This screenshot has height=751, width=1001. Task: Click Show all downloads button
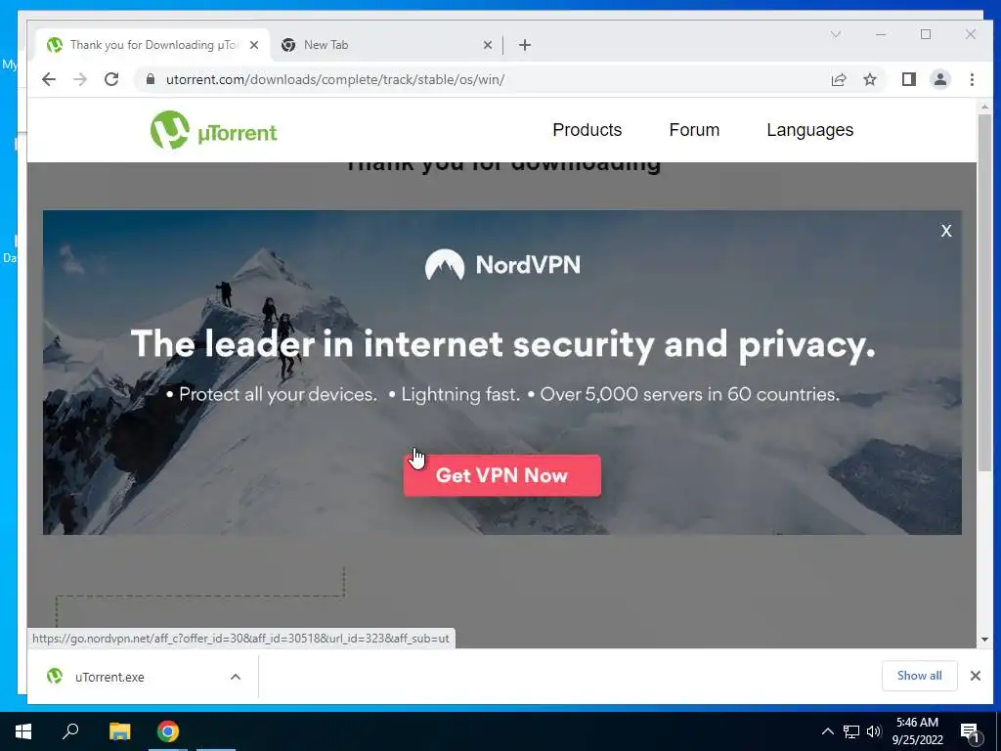pyautogui.click(x=919, y=676)
